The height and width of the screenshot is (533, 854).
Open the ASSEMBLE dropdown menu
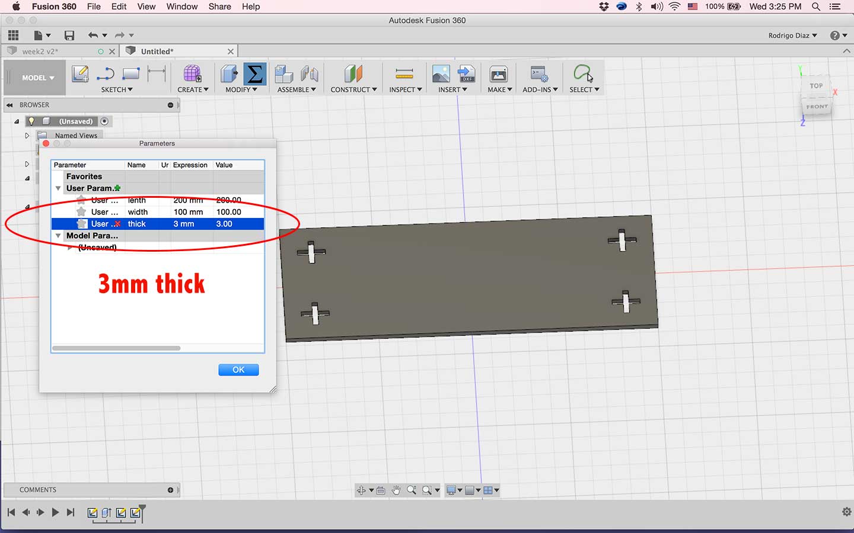pyautogui.click(x=297, y=89)
